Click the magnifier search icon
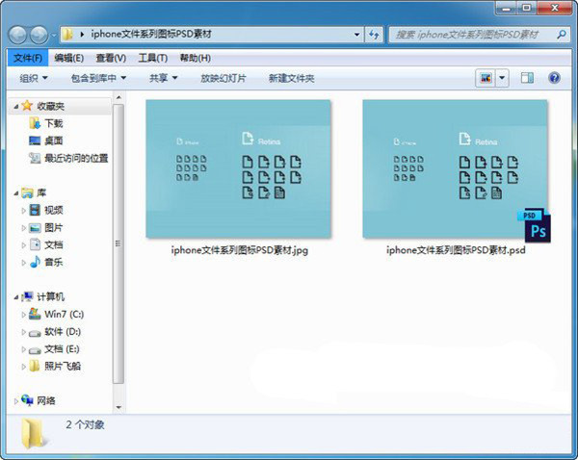Image resolution: width=578 pixels, height=460 pixels. [562, 35]
